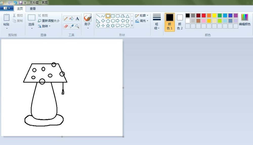Open the Size (粗细) line thickness dropdown
This screenshot has height=145, width=253.
[157, 22]
